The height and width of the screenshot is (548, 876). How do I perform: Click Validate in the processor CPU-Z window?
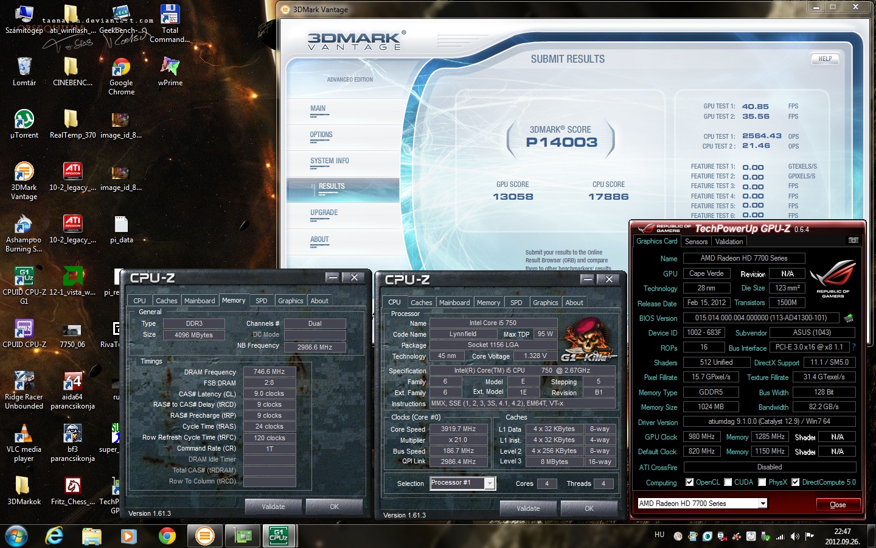tap(528, 508)
